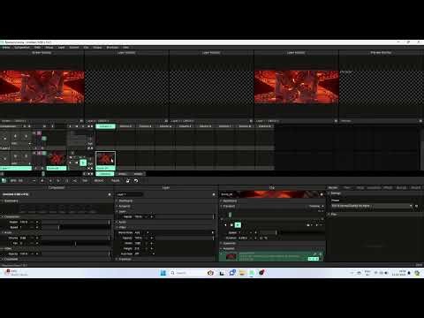
Task: Increase BPM with the plus button
Action: pyautogui.click(x=42, y=180)
